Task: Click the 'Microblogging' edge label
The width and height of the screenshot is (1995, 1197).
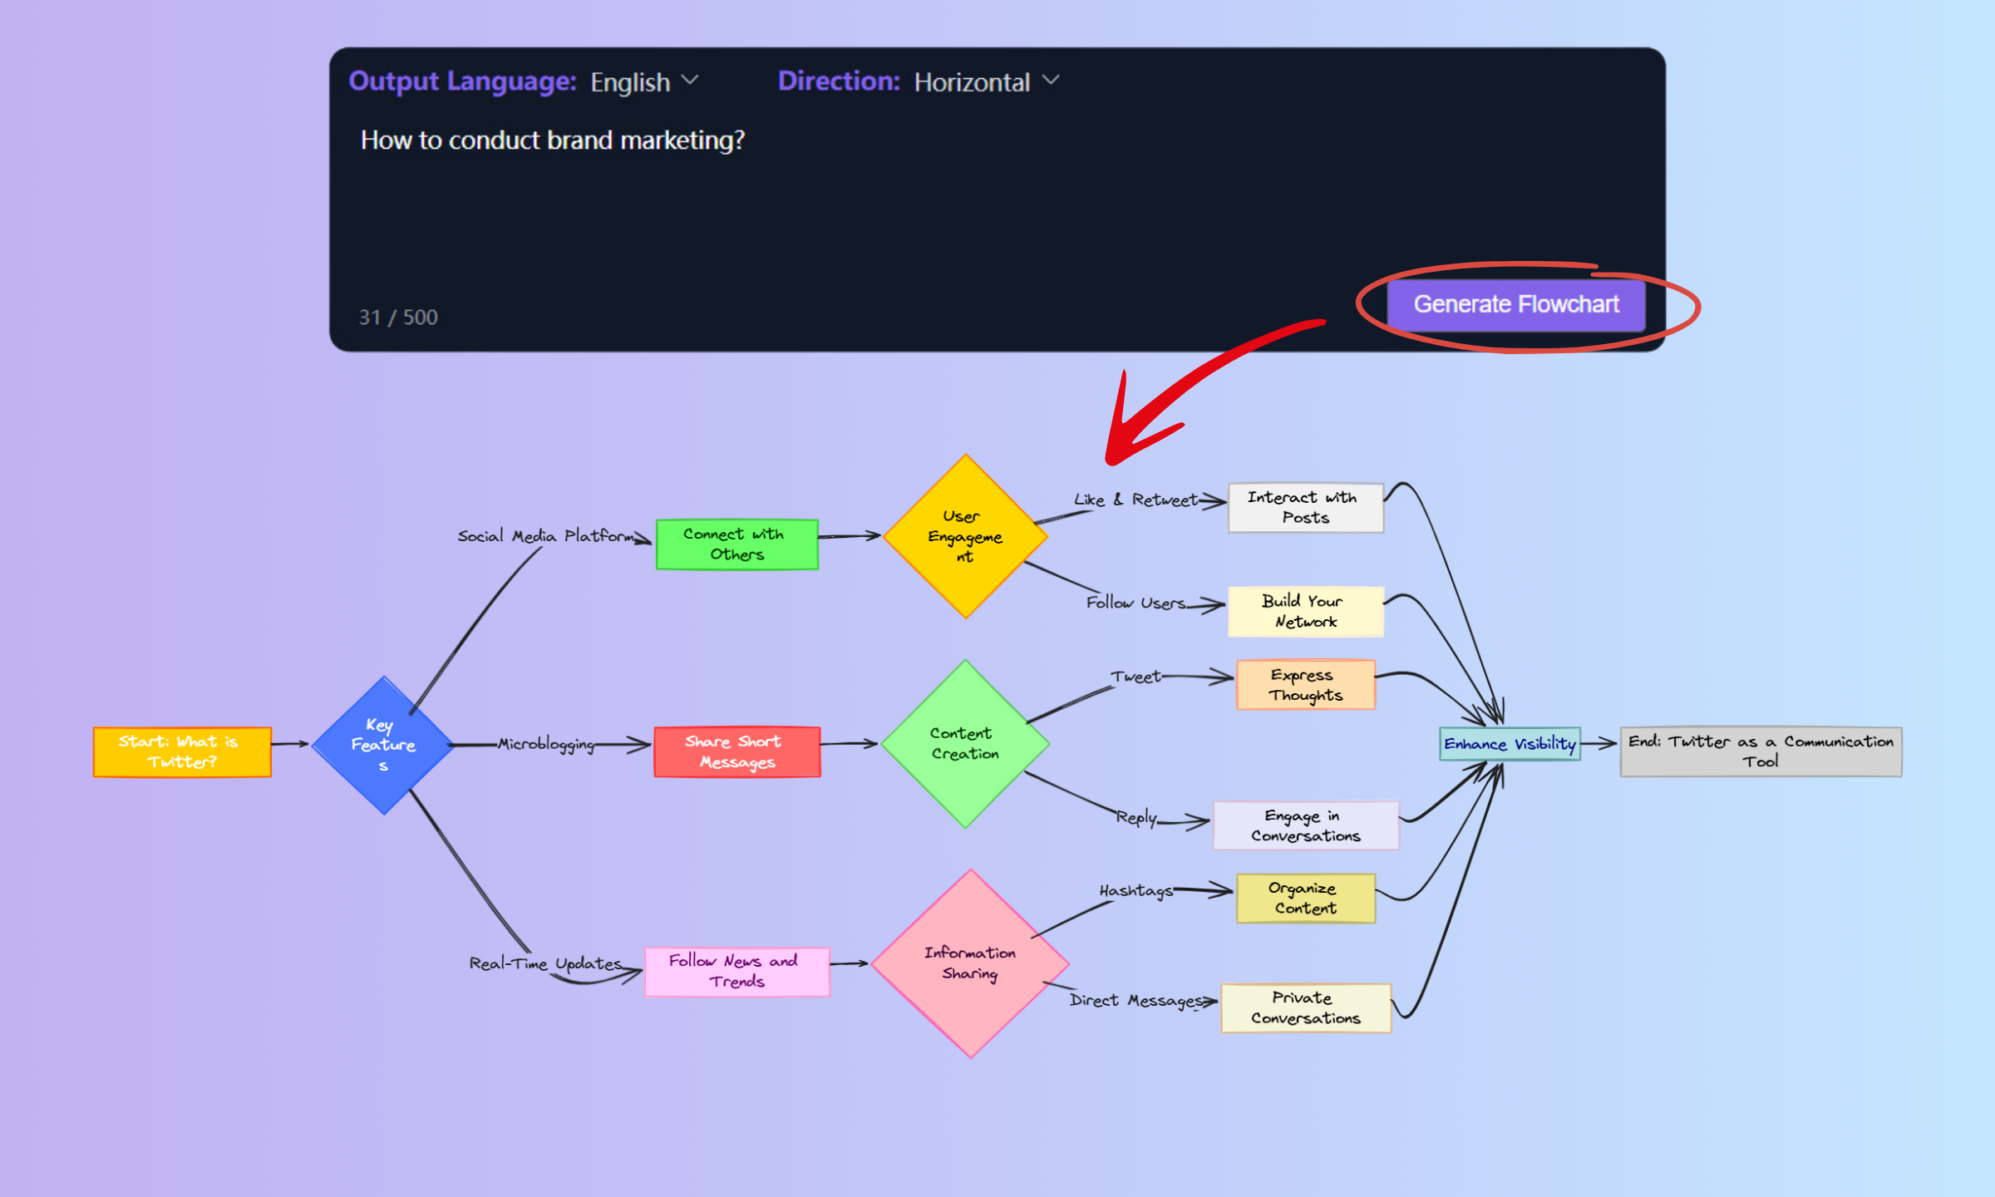Action: [x=546, y=745]
